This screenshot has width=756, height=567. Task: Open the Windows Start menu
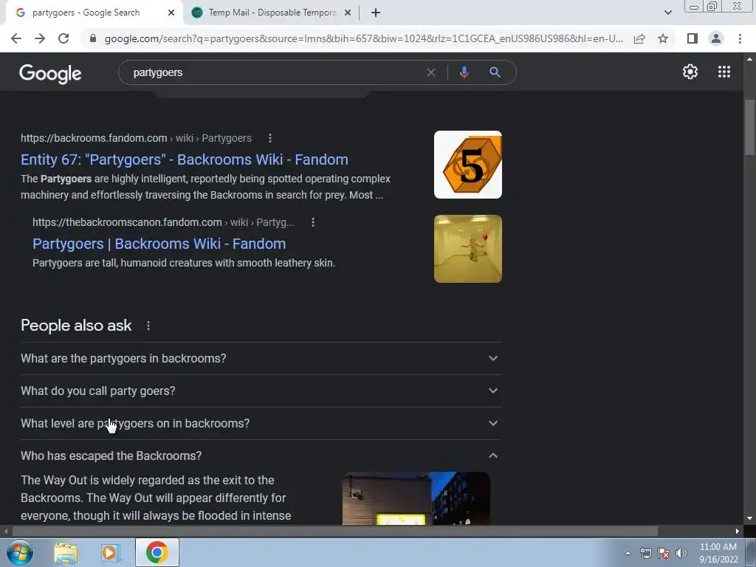pyautogui.click(x=20, y=552)
